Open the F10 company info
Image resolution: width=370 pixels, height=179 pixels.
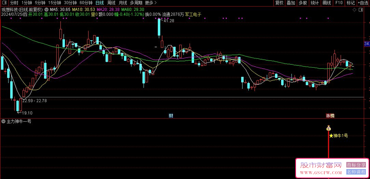pyautogui.click(x=339, y=3)
